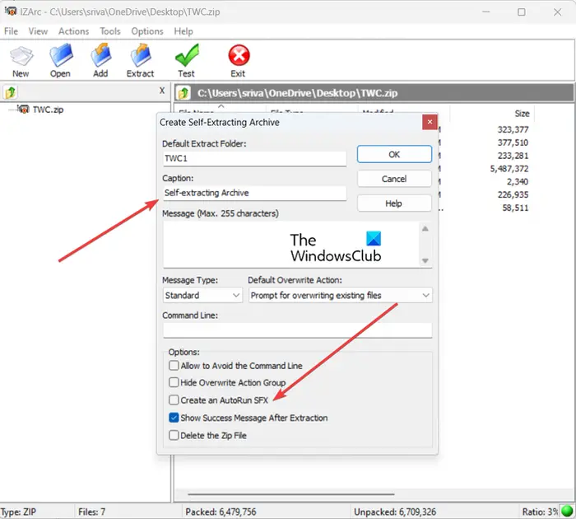Screen dimensions: 576x519
Task: Select TWC.zip in the folder tree
Action: pos(48,110)
